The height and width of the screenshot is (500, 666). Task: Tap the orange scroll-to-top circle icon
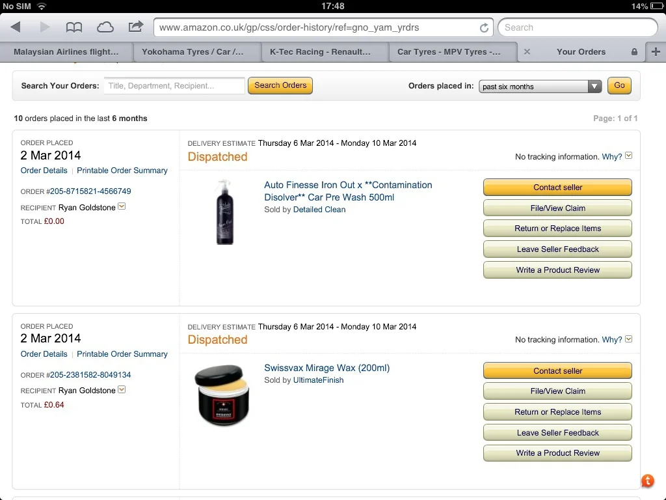point(647,480)
